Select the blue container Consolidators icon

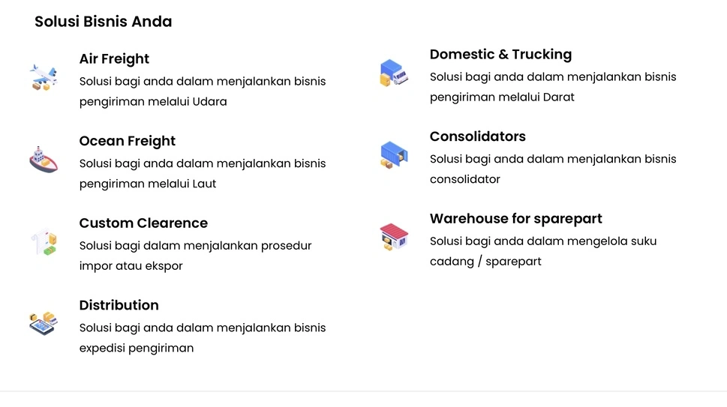394,154
